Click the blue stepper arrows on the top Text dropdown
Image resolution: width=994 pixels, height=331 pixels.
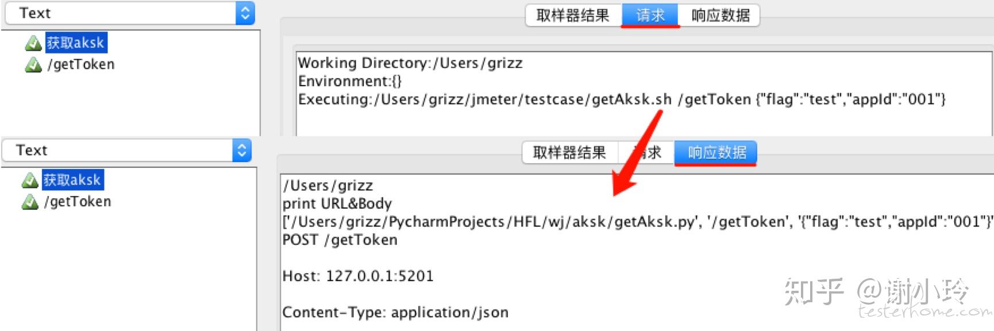(246, 13)
